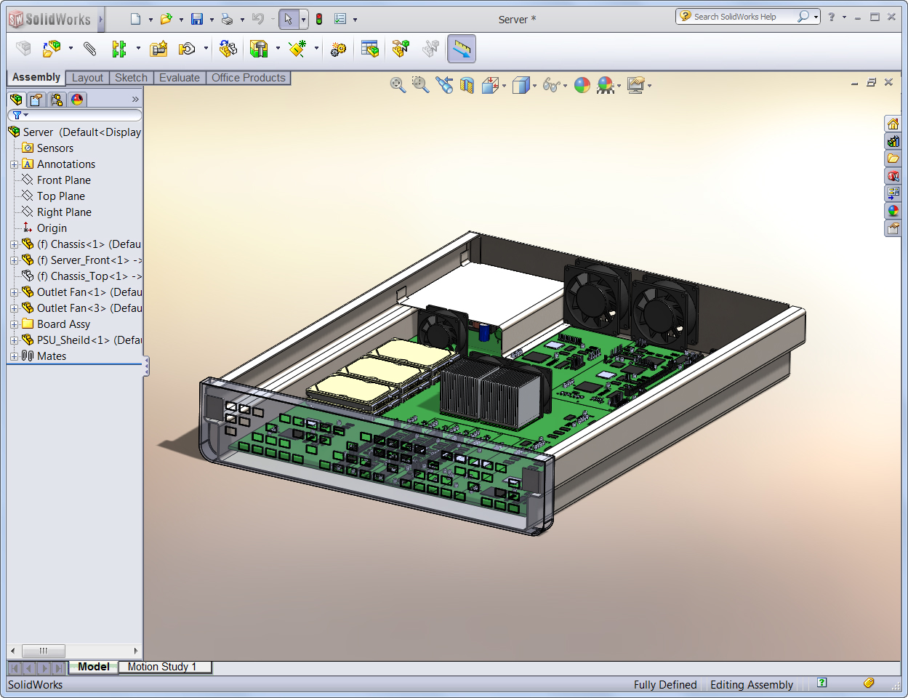Open the PropertyManager panel tab

click(36, 100)
